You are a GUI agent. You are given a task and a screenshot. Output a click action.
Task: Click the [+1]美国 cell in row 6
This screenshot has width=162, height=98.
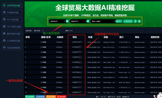tap(43, 67)
